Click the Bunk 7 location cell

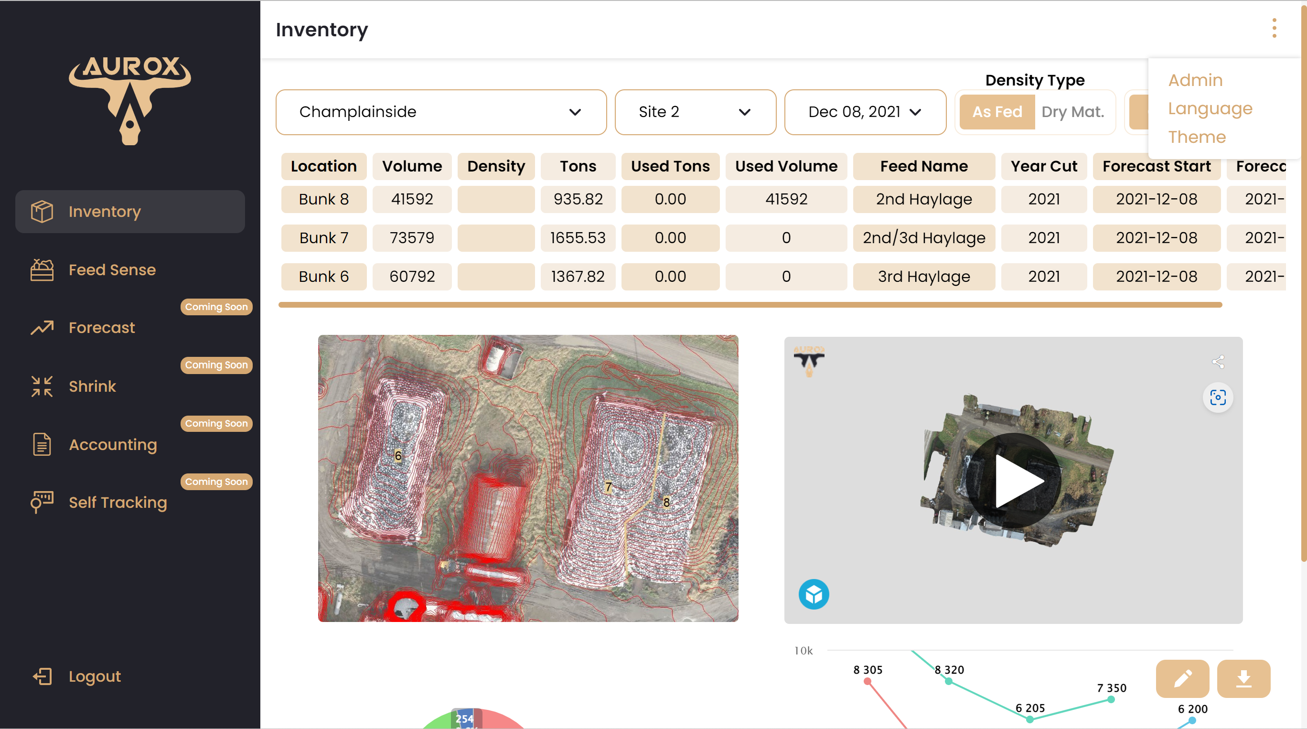pos(324,238)
